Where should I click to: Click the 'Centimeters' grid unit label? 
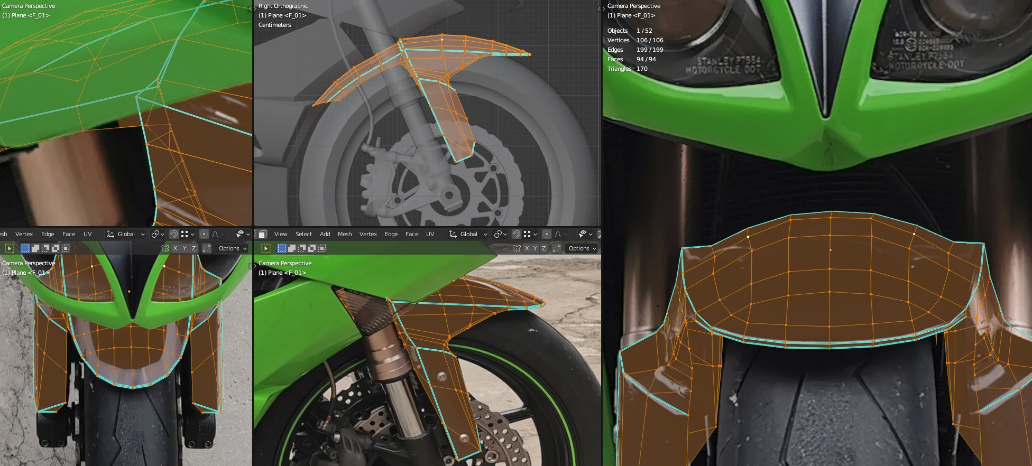pos(274,25)
